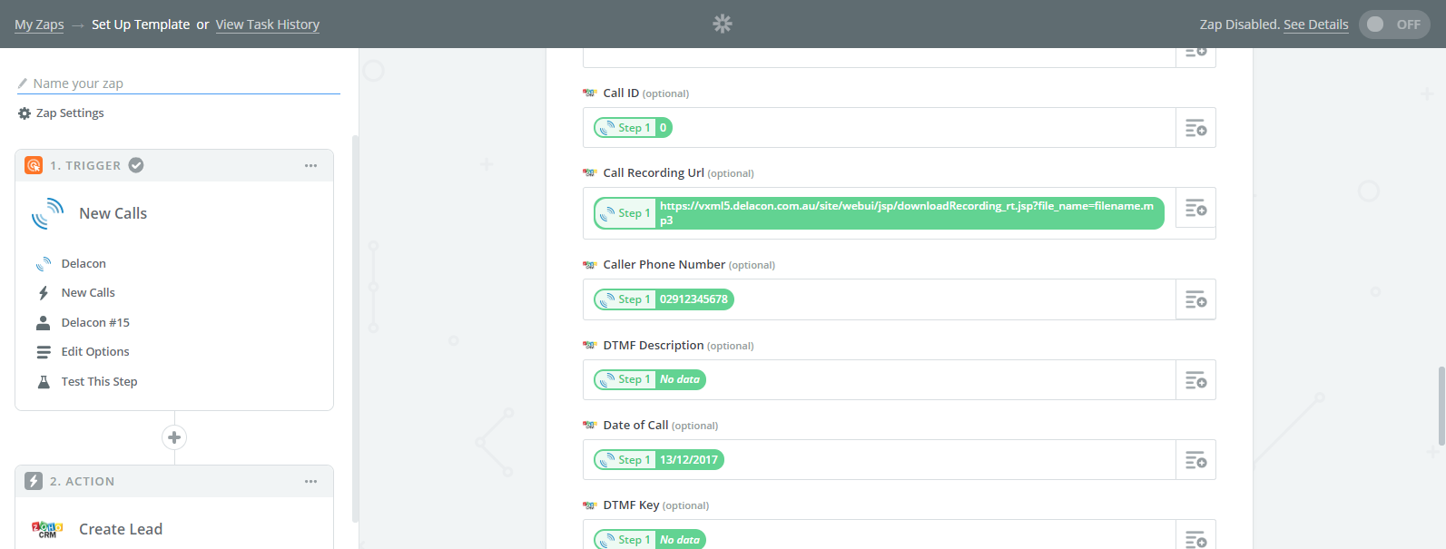Click the Name your zap field
The width and height of the screenshot is (1446, 549).
point(178,83)
